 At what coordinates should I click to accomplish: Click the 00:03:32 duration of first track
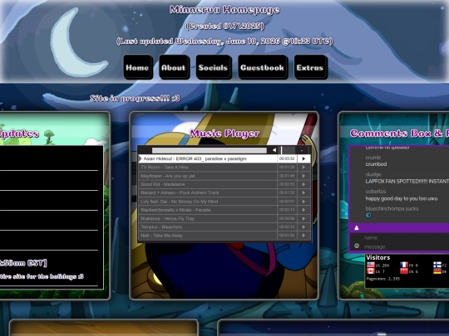pyautogui.click(x=287, y=158)
